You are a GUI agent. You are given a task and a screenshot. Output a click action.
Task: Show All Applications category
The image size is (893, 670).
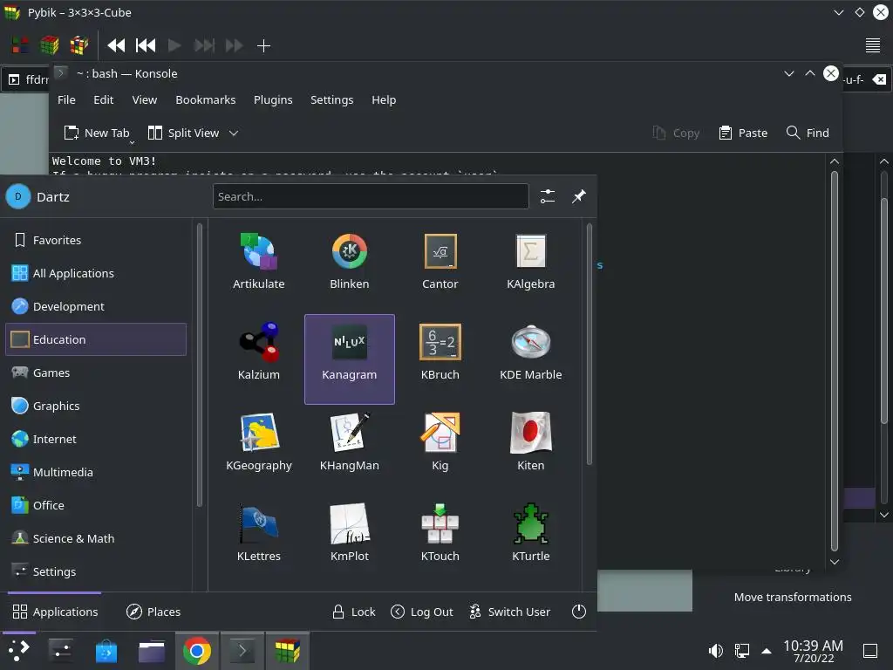tap(96, 273)
